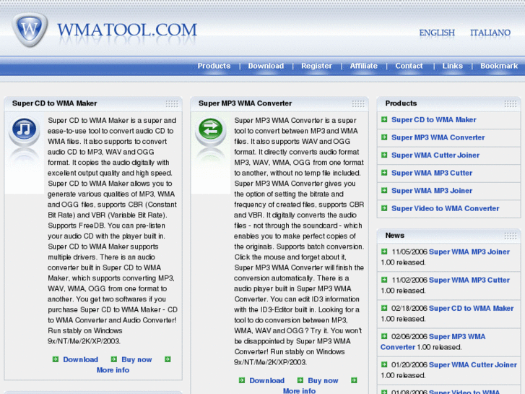The width and height of the screenshot is (525, 394).
Task: Open the Download navigation menu item
Action: pos(266,66)
